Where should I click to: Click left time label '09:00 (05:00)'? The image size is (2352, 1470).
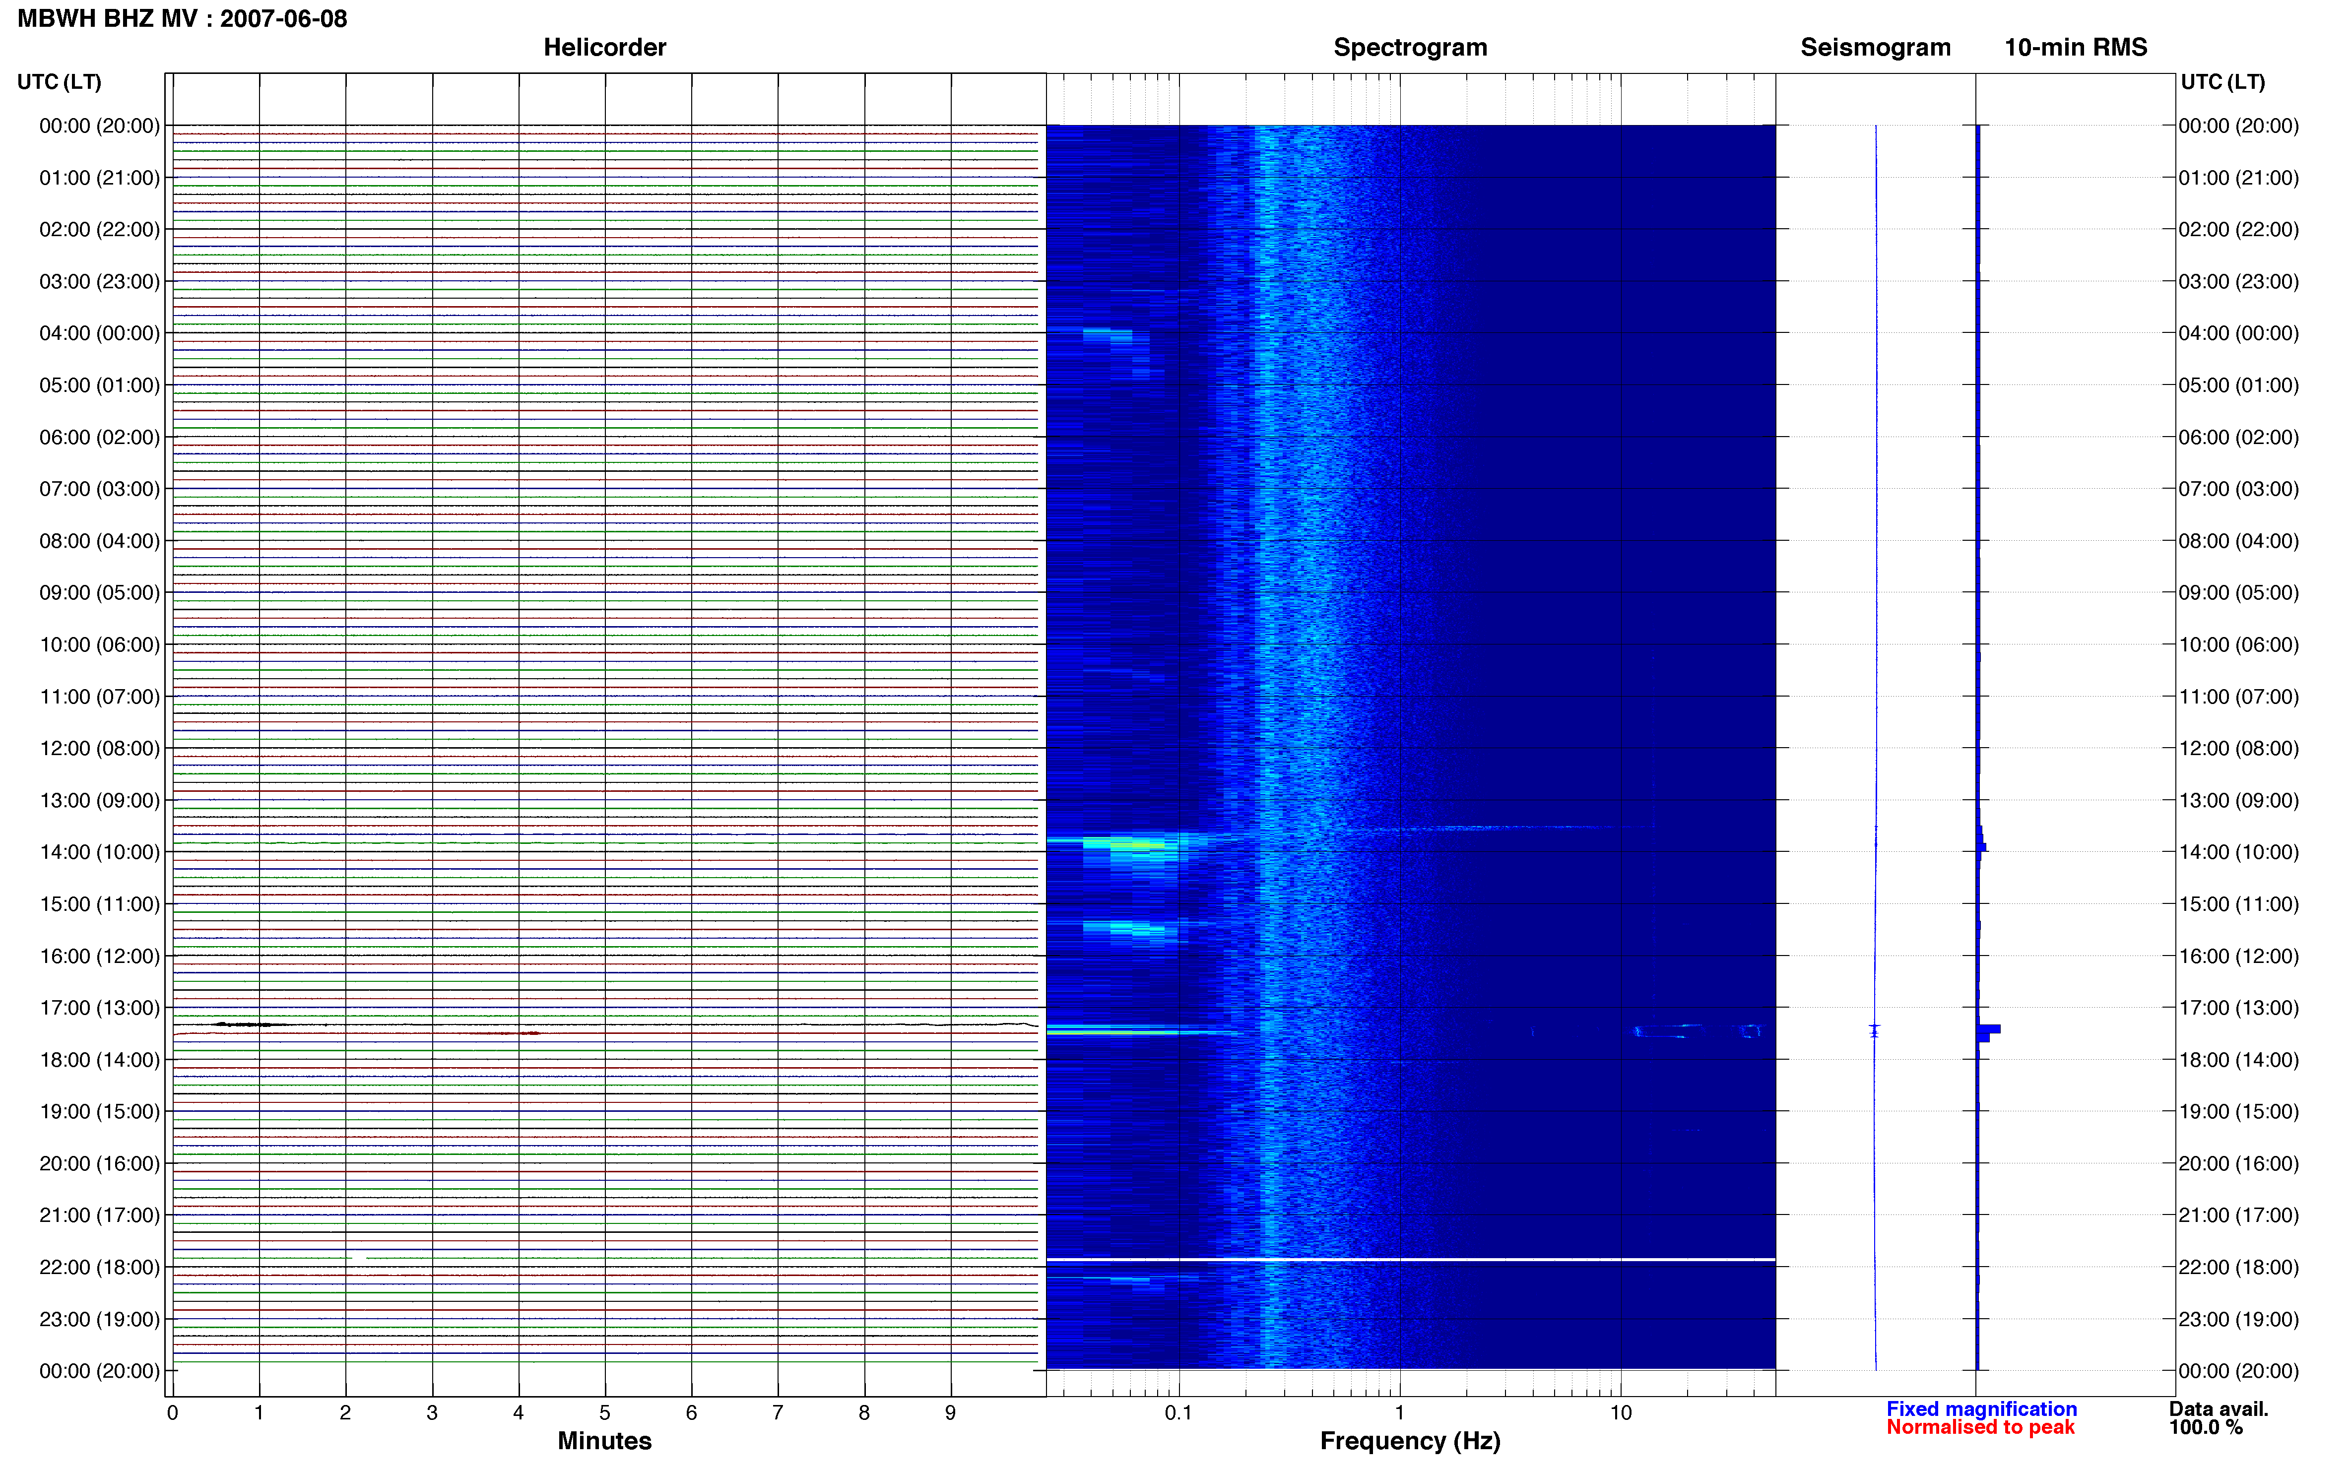coord(99,593)
